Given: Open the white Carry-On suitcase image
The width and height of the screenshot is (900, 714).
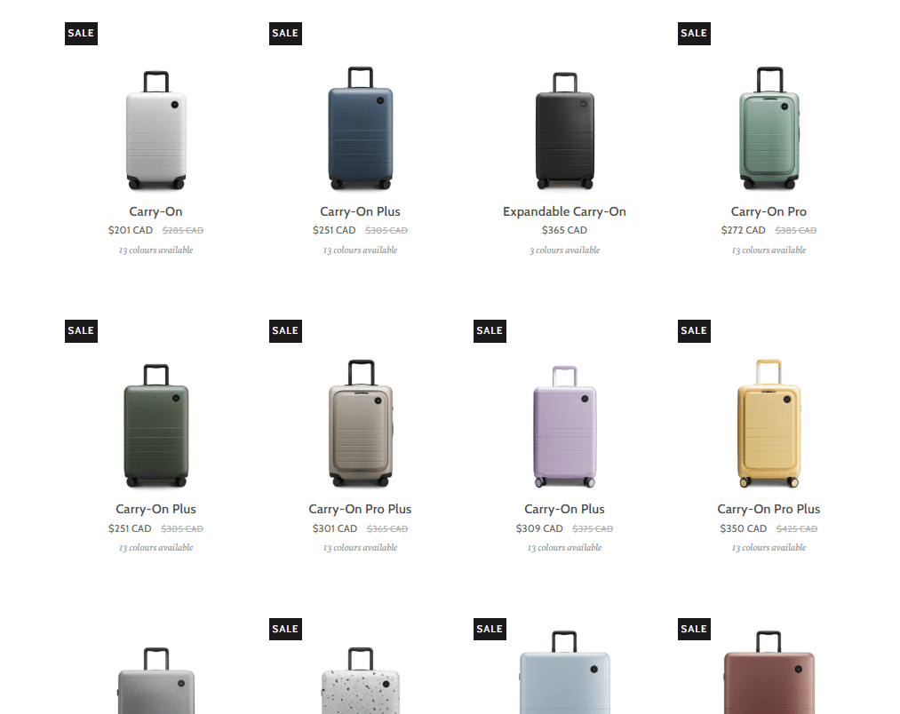Looking at the screenshot, I should 156,131.
